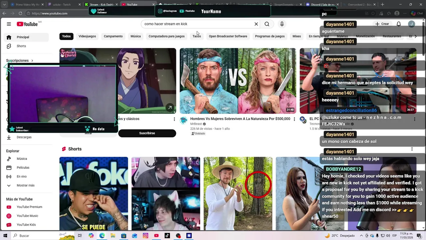The image size is (426, 240).
Task: Open Task View from the taskbar
Action: [80, 236]
